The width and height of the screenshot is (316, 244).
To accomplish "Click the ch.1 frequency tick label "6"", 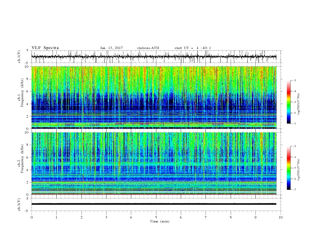I will point(28,91).
